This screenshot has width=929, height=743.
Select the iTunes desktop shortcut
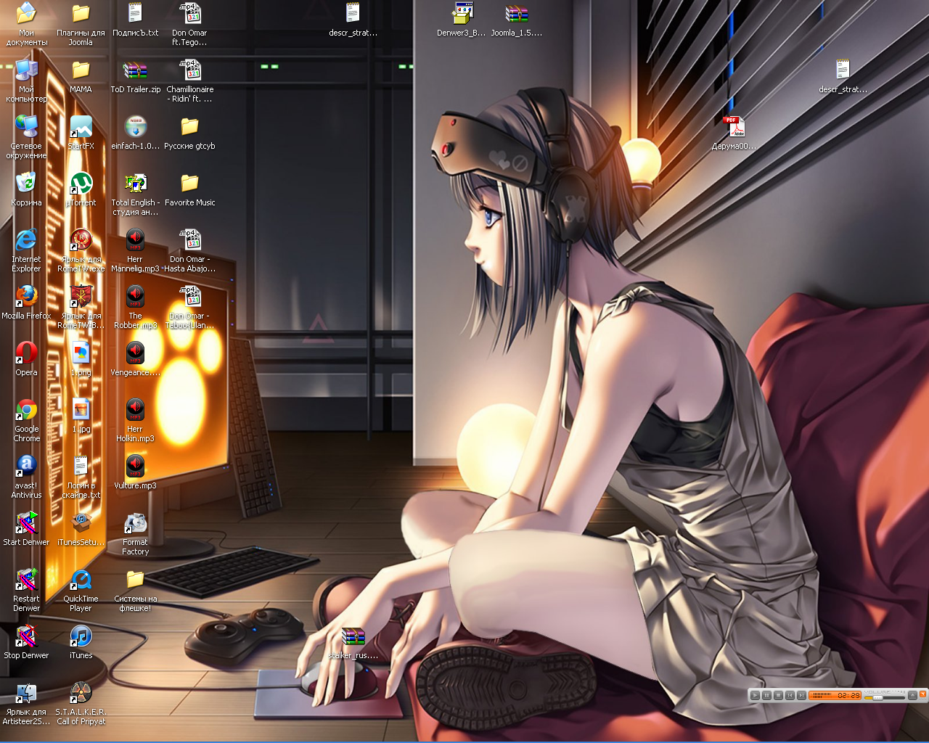(81, 636)
